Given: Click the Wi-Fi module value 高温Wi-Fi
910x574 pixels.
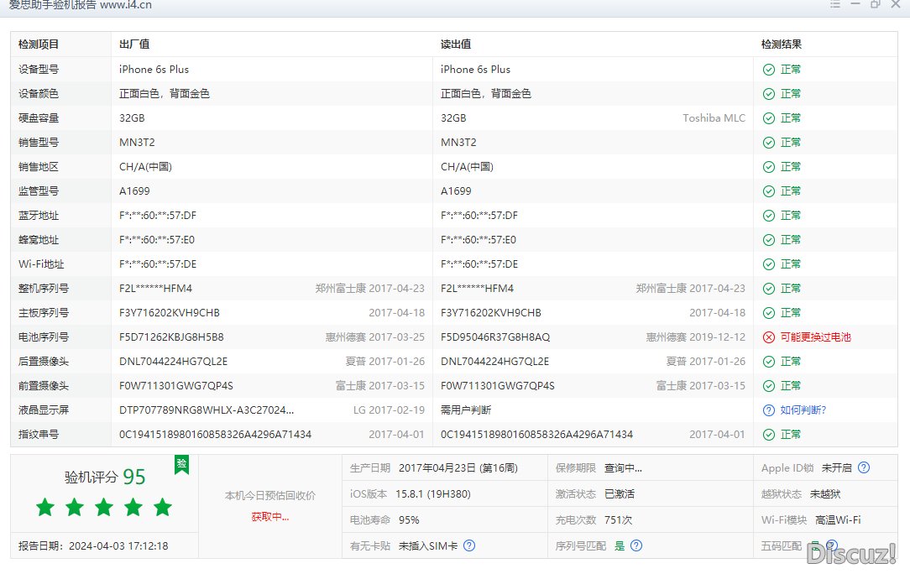Looking at the screenshot, I should tap(838, 520).
